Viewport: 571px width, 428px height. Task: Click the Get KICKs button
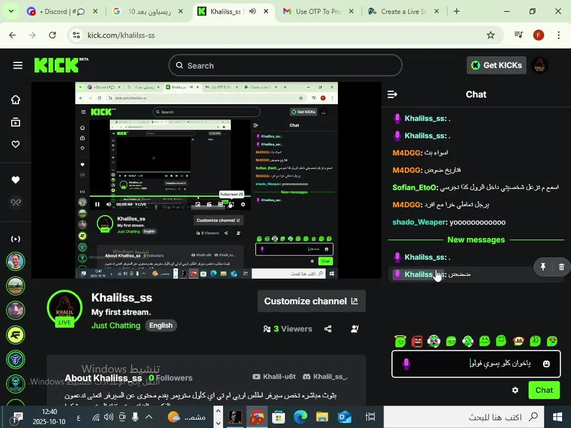(496, 65)
